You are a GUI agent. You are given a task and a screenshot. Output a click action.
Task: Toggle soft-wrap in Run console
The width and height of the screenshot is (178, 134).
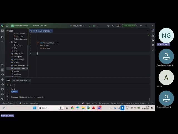pyautogui.click(x=7, y=96)
